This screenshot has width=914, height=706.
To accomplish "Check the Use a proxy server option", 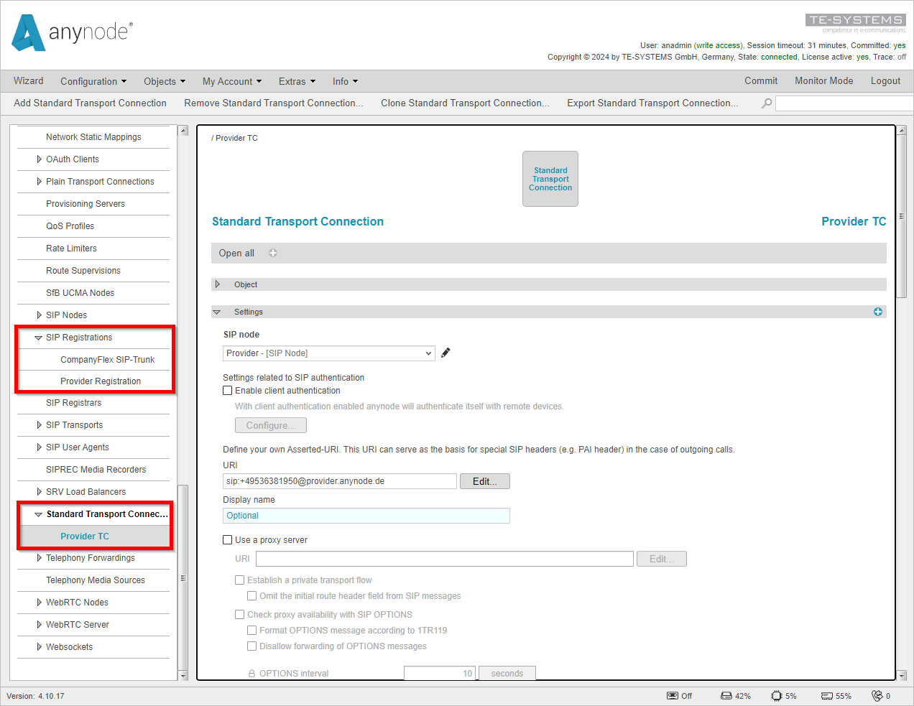I will (x=227, y=539).
